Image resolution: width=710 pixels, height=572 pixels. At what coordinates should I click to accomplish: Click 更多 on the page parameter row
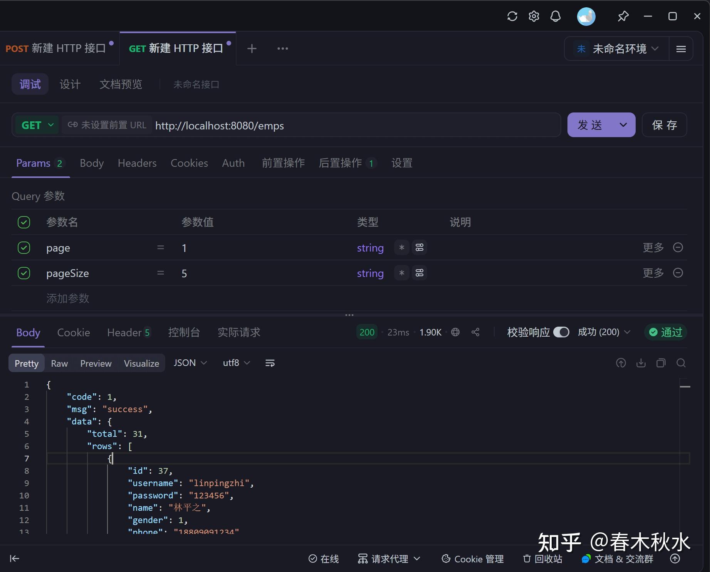coord(653,247)
